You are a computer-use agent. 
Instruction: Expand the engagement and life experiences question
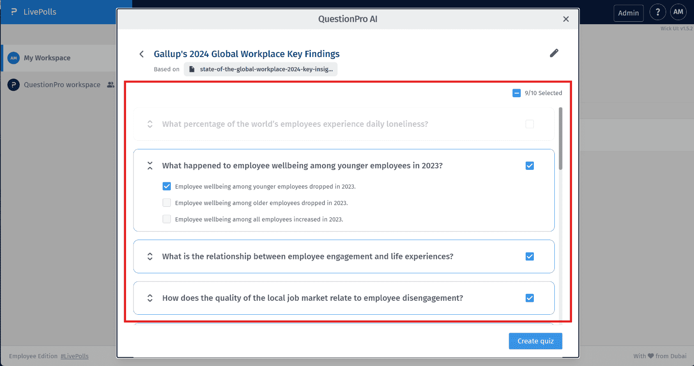150,256
